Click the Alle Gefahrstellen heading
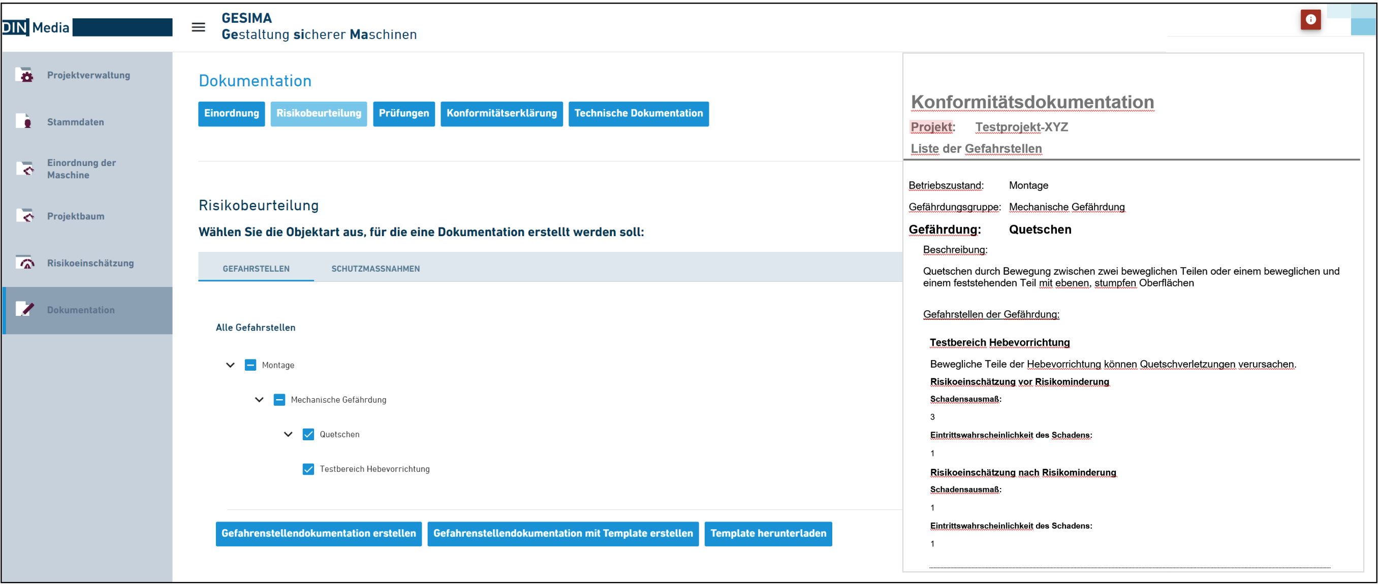The image size is (1379, 585). click(x=256, y=328)
